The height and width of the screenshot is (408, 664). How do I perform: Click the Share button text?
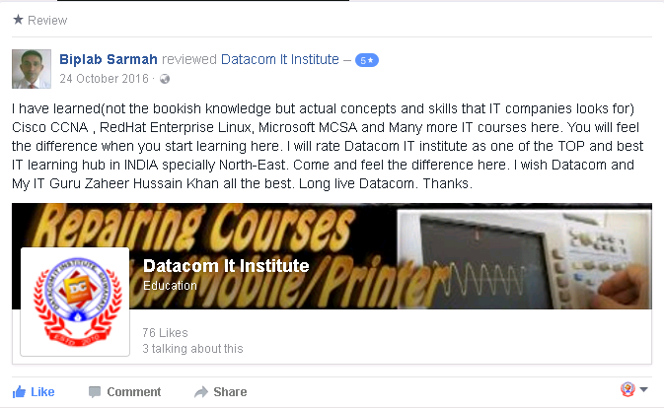click(x=230, y=392)
